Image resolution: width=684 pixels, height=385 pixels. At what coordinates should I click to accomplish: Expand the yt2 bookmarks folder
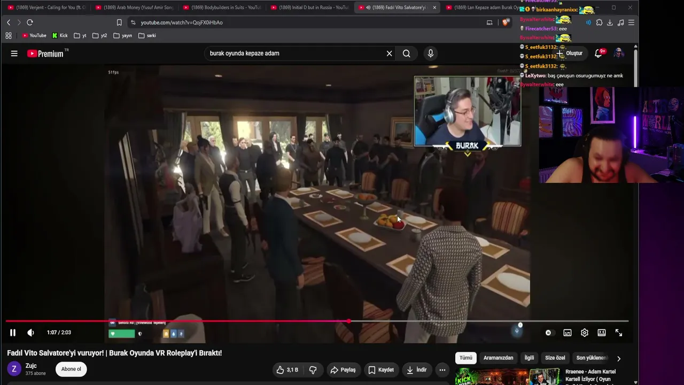[x=100, y=35]
